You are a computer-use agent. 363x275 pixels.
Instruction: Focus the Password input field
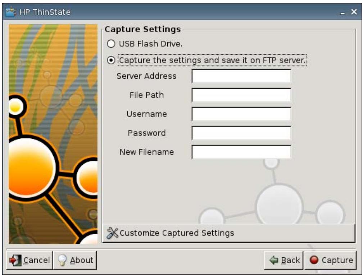[x=241, y=133]
